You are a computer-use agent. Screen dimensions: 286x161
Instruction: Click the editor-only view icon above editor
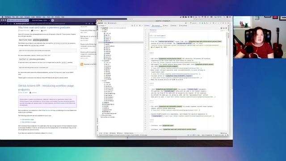click(221, 28)
